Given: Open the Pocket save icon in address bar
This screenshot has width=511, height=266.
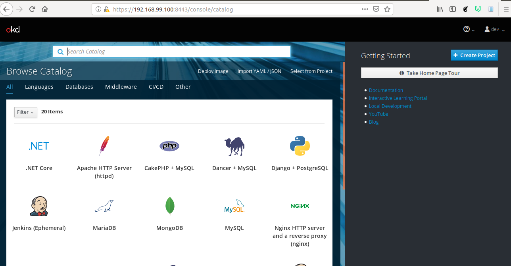Looking at the screenshot, I should click(376, 9).
